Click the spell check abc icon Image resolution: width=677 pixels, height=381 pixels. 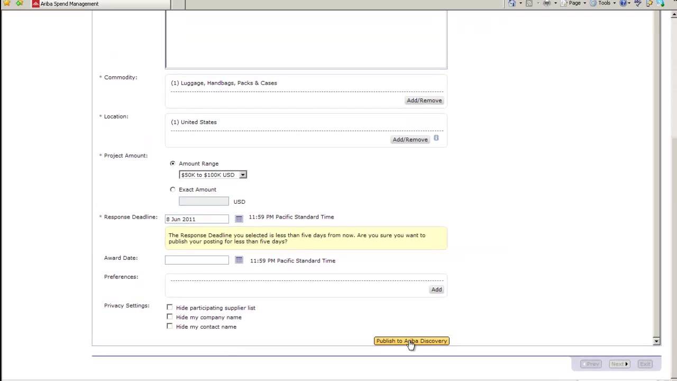tap(638, 3)
